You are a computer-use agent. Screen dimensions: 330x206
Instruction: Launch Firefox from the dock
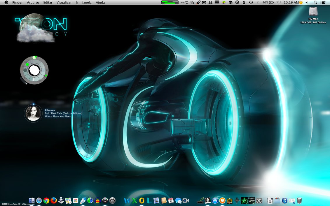[53, 200]
